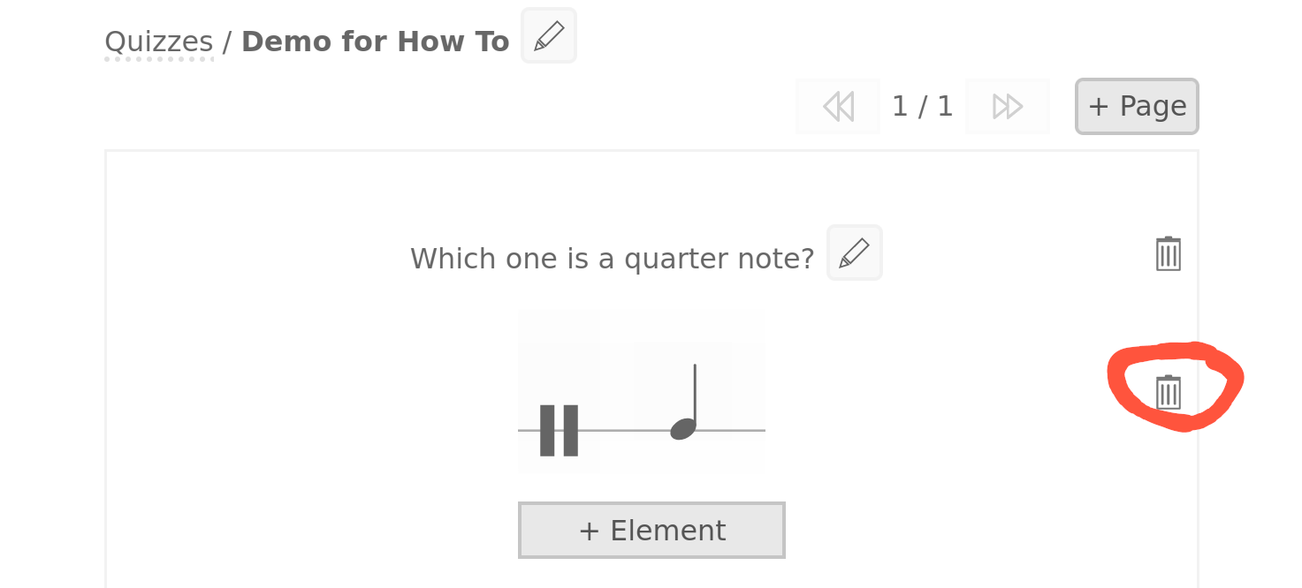Open the Quizzes breadcrumb link
Image resolution: width=1302 pixels, height=588 pixels.
tap(158, 41)
